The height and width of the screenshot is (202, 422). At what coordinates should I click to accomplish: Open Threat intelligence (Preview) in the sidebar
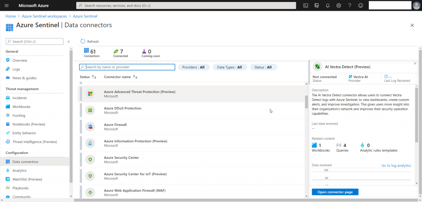35,142
